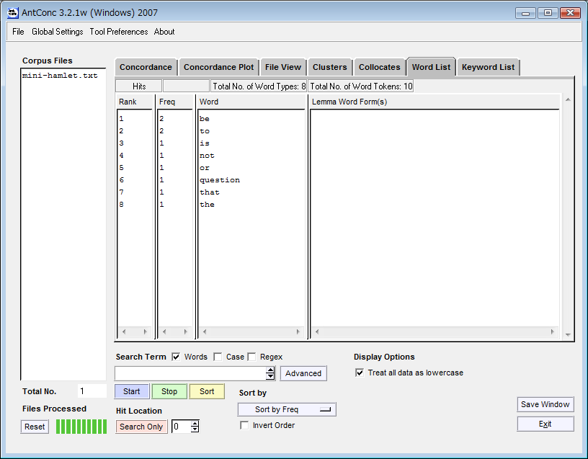
Task: Click down arrow of search term history
Action: (270, 376)
